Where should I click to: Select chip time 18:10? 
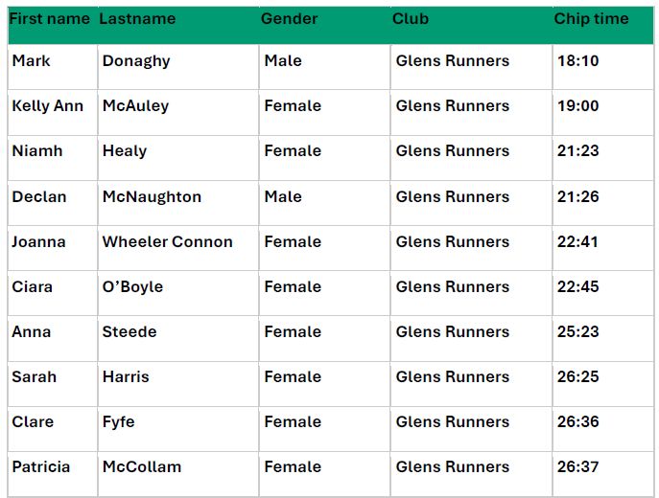tap(577, 61)
